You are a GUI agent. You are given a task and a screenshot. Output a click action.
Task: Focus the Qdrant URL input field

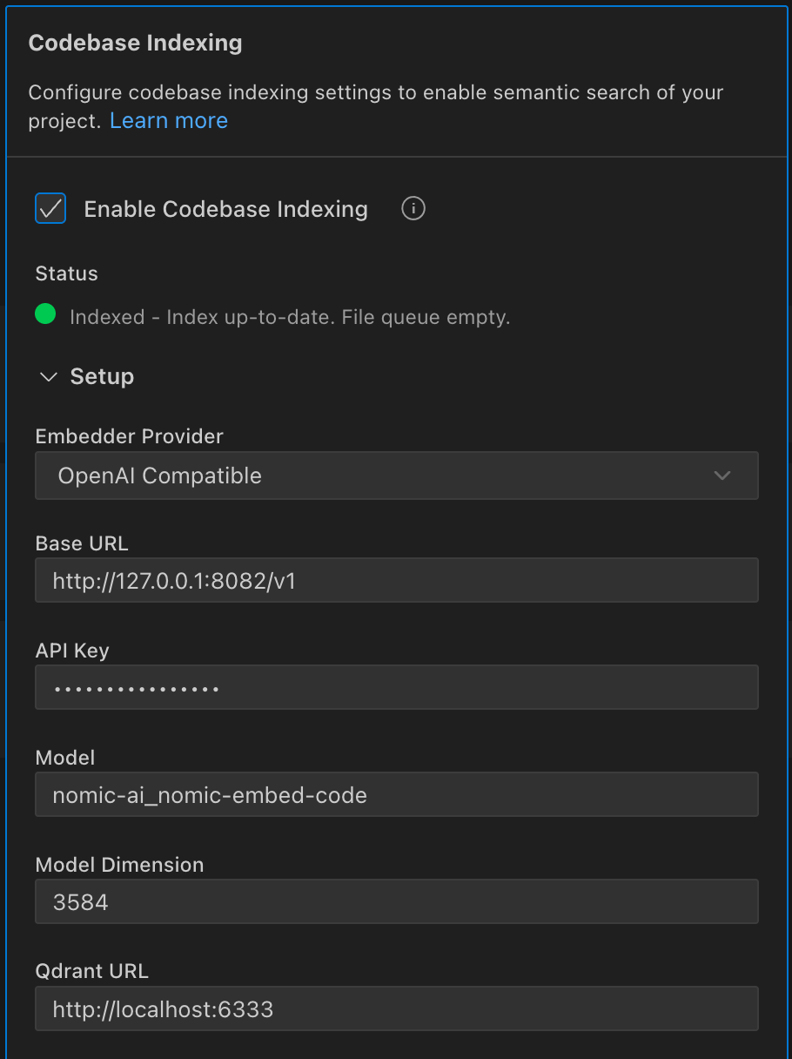coord(397,1008)
